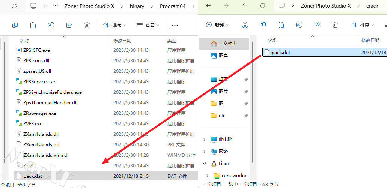Image resolution: width=387 pixels, height=188 pixels.
Task: Go back in the right Explorer window
Action: pos(208,6)
